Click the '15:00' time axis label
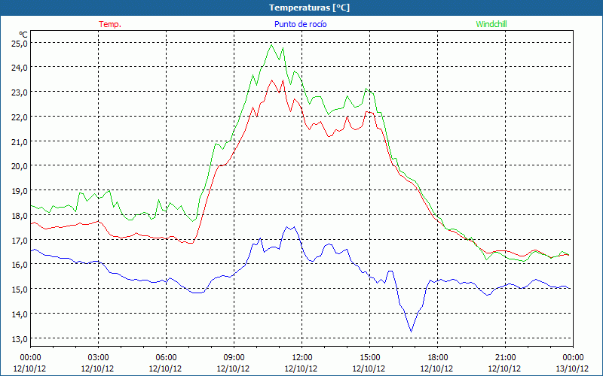Viewport: 603px width, 376px height. click(369, 358)
